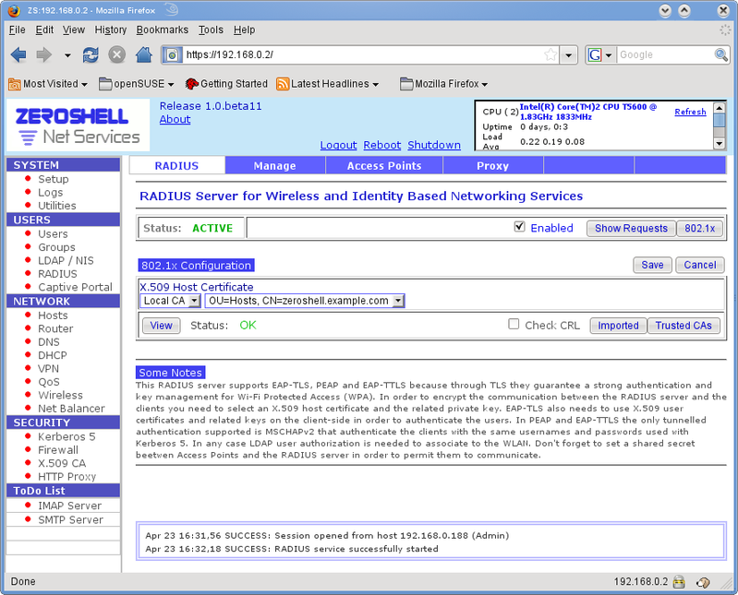
Task: Click the search magnifier icon
Action: point(721,55)
